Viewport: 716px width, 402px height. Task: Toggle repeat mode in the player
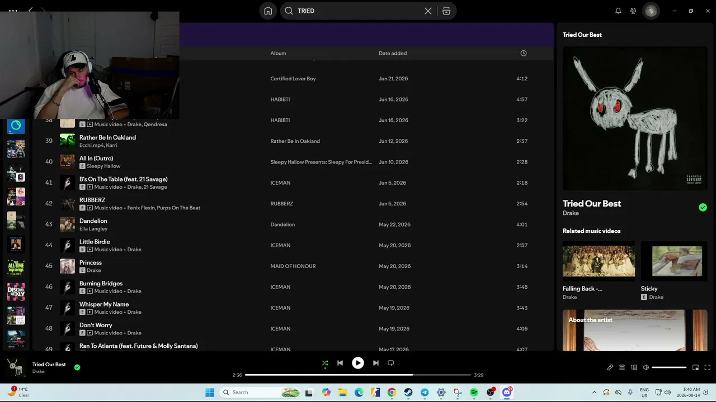[x=391, y=363]
